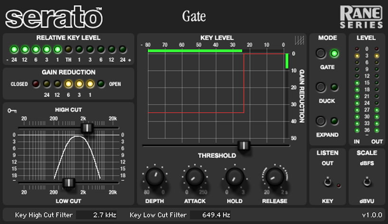
Task: Click the RELATIVE KEY LEVEL heading
Action: coord(68,38)
